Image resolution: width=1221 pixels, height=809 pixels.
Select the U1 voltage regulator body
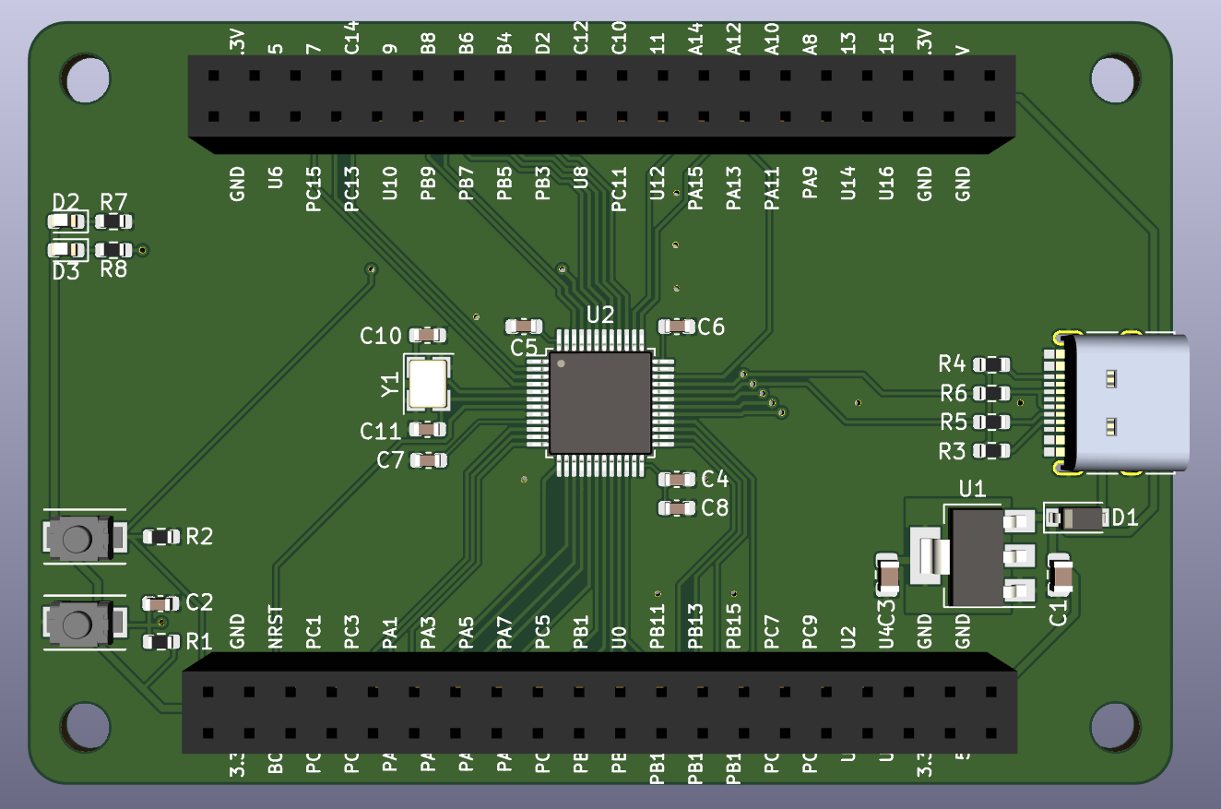point(978,557)
